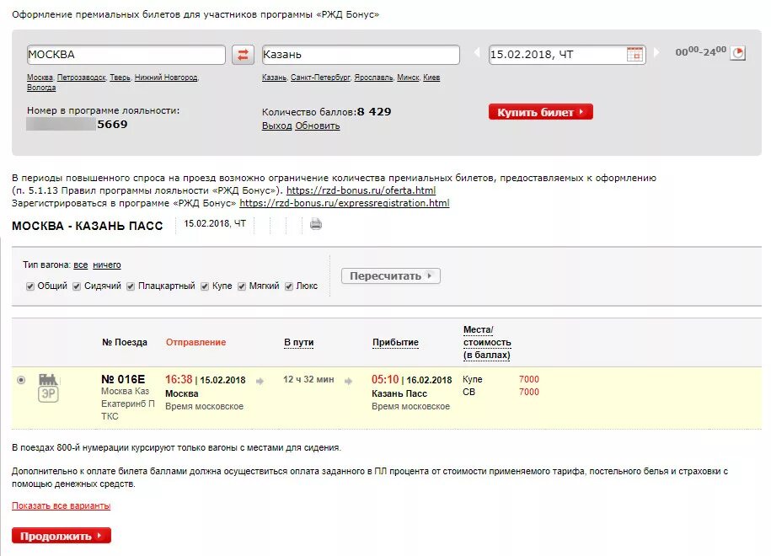Click the Пересчитать button

pos(390,275)
